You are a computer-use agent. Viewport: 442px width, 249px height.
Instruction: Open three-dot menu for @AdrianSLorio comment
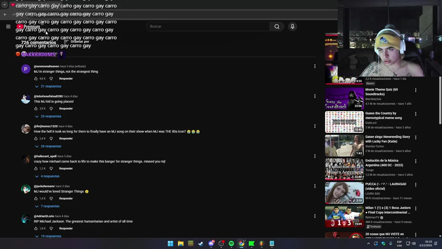coord(315,216)
